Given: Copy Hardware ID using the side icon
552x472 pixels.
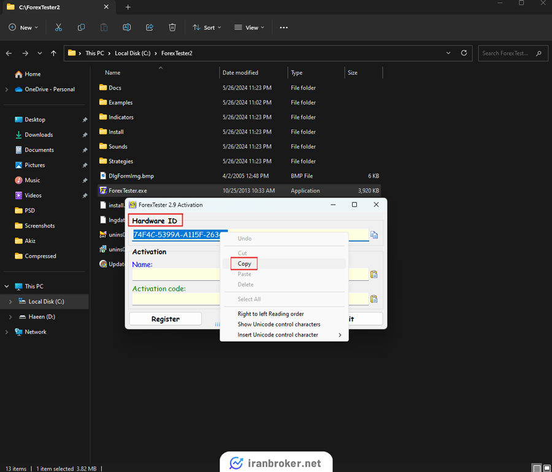Looking at the screenshot, I should click(x=374, y=235).
